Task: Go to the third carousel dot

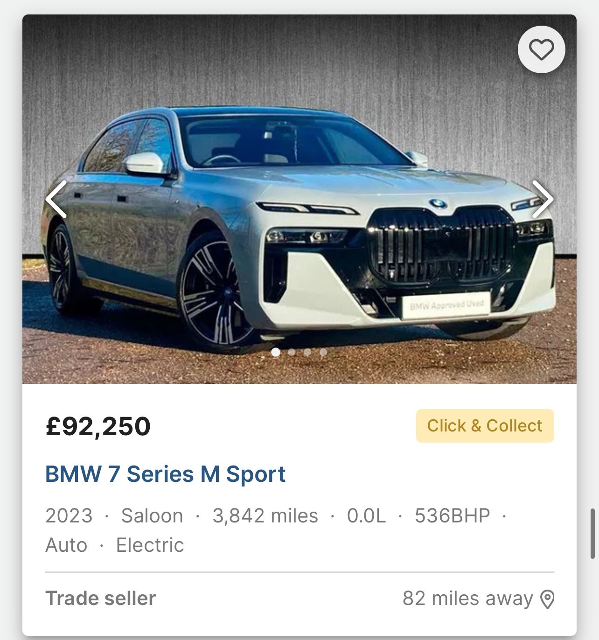Action: pyautogui.click(x=307, y=352)
